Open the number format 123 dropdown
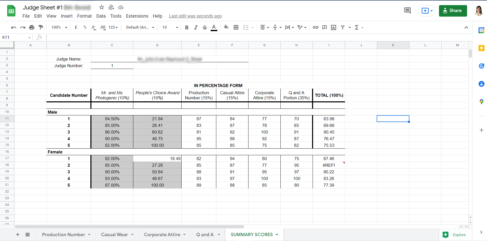The height and width of the screenshot is (241, 487). (113, 27)
